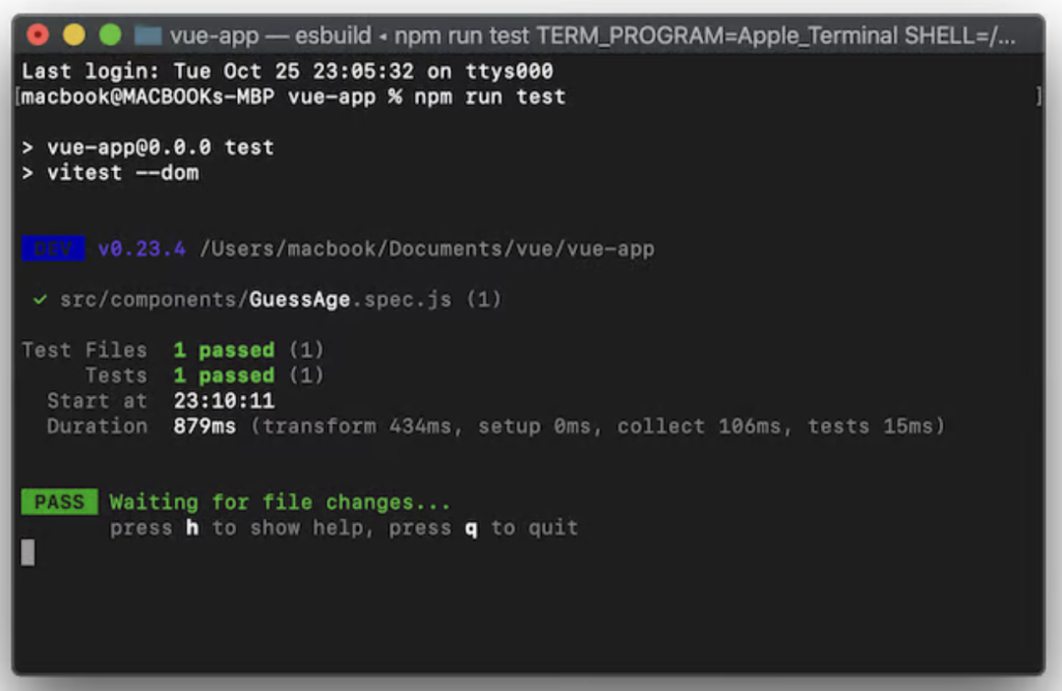Click the Start at time 23:10:11
The image size is (1062, 691).
224,401
